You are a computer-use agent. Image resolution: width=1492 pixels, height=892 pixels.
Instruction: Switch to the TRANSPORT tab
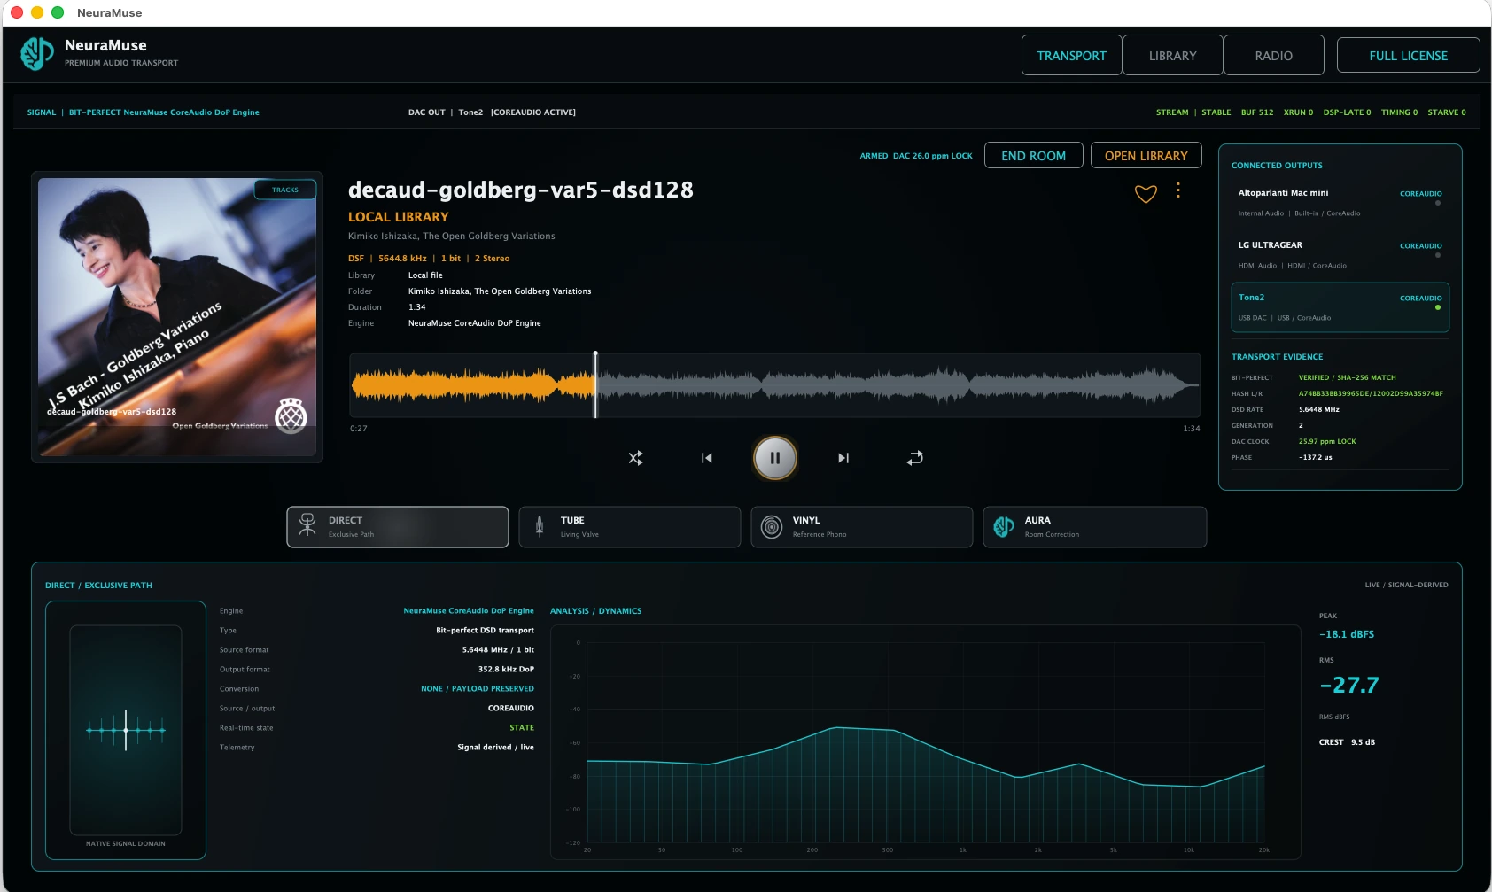[1072, 55]
